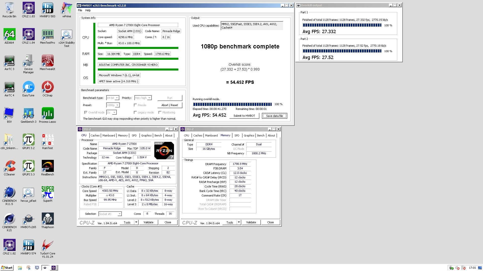The image size is (483, 271).
Task: Toggle the Monitoring checkbox
Action: (x=160, y=112)
